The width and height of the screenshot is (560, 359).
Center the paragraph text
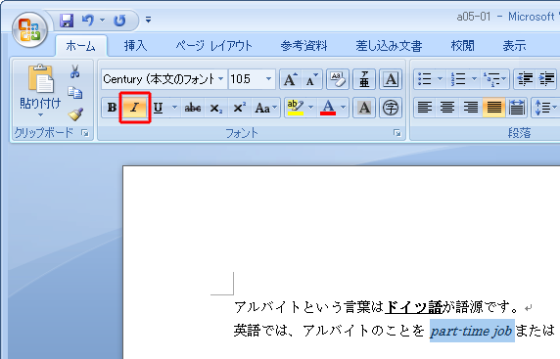447,108
